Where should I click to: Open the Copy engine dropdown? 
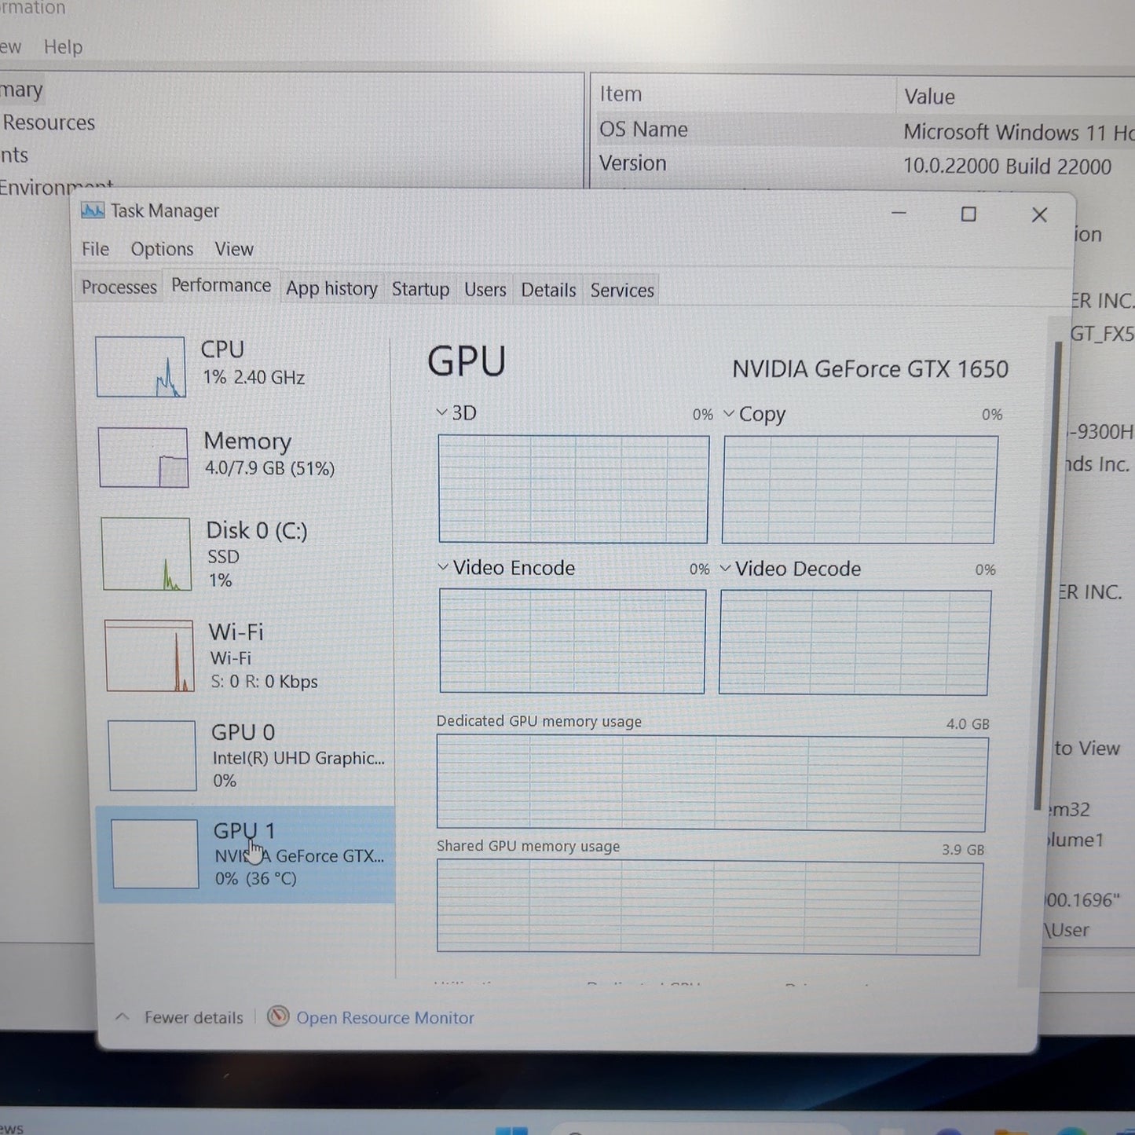point(729,413)
